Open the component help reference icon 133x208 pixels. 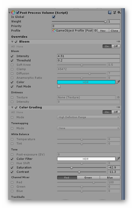point(110,13)
